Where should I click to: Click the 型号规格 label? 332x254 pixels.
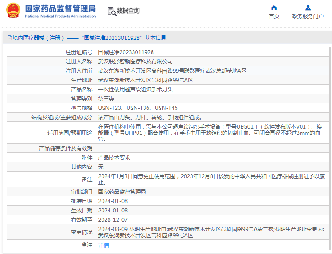82,108
